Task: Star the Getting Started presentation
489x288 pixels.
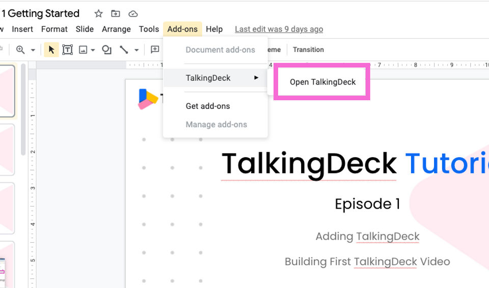Action: point(98,14)
